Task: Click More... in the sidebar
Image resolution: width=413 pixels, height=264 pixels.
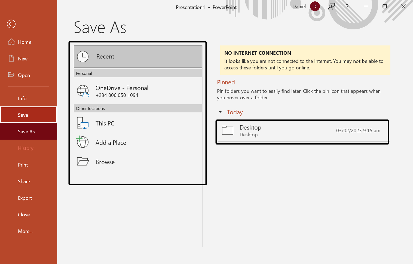Action: pos(25,231)
